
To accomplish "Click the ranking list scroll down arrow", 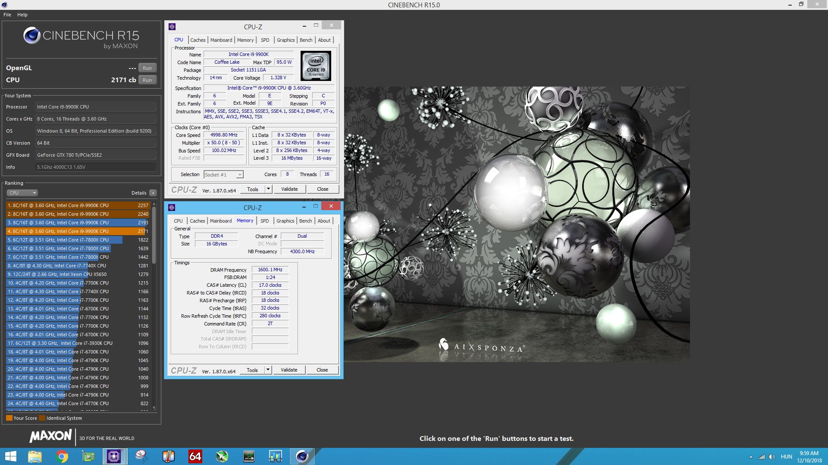I will (x=154, y=408).
